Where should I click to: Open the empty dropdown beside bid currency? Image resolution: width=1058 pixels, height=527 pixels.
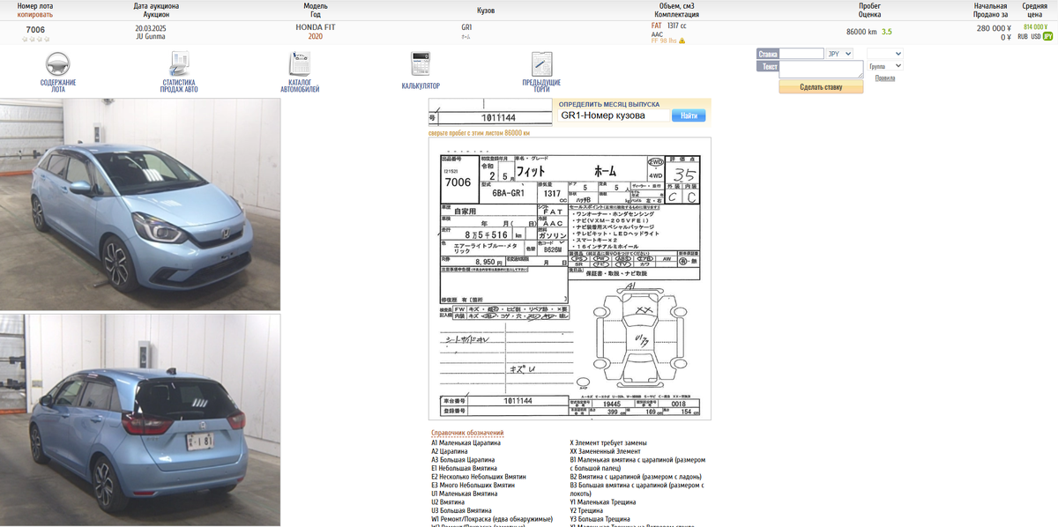tap(885, 54)
